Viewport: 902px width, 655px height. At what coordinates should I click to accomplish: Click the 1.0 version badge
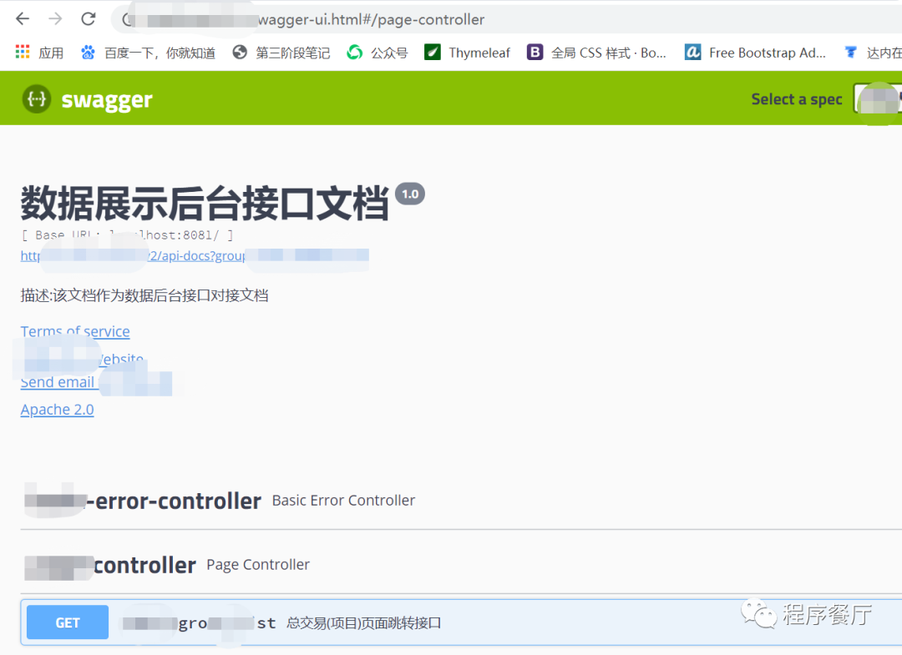pyautogui.click(x=410, y=194)
